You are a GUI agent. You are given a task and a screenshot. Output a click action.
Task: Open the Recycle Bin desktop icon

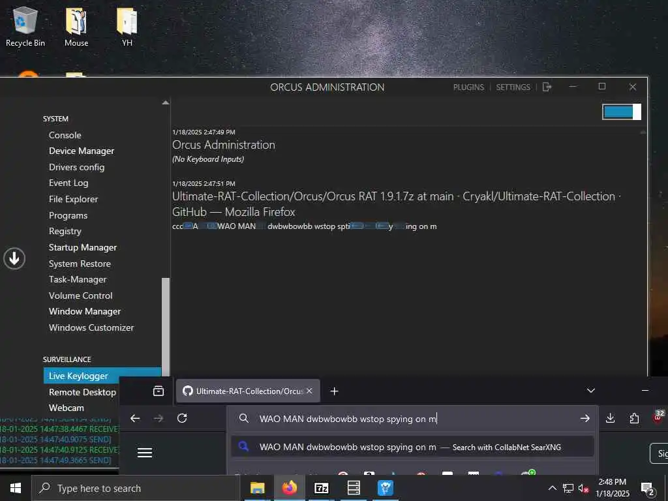25,26
